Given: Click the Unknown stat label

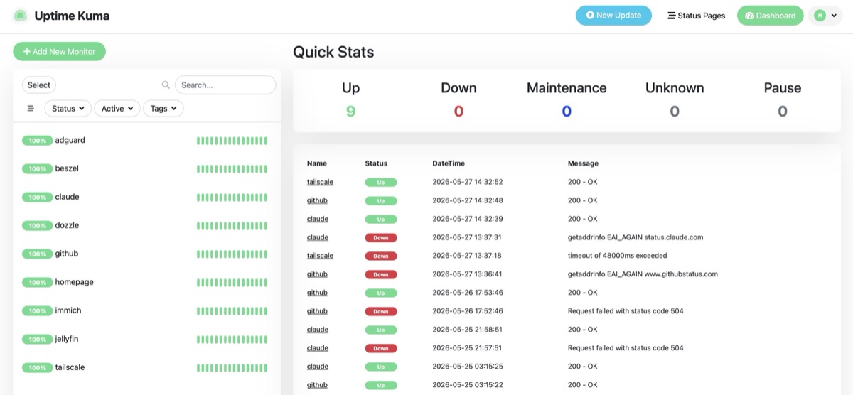Looking at the screenshot, I should 675,88.
